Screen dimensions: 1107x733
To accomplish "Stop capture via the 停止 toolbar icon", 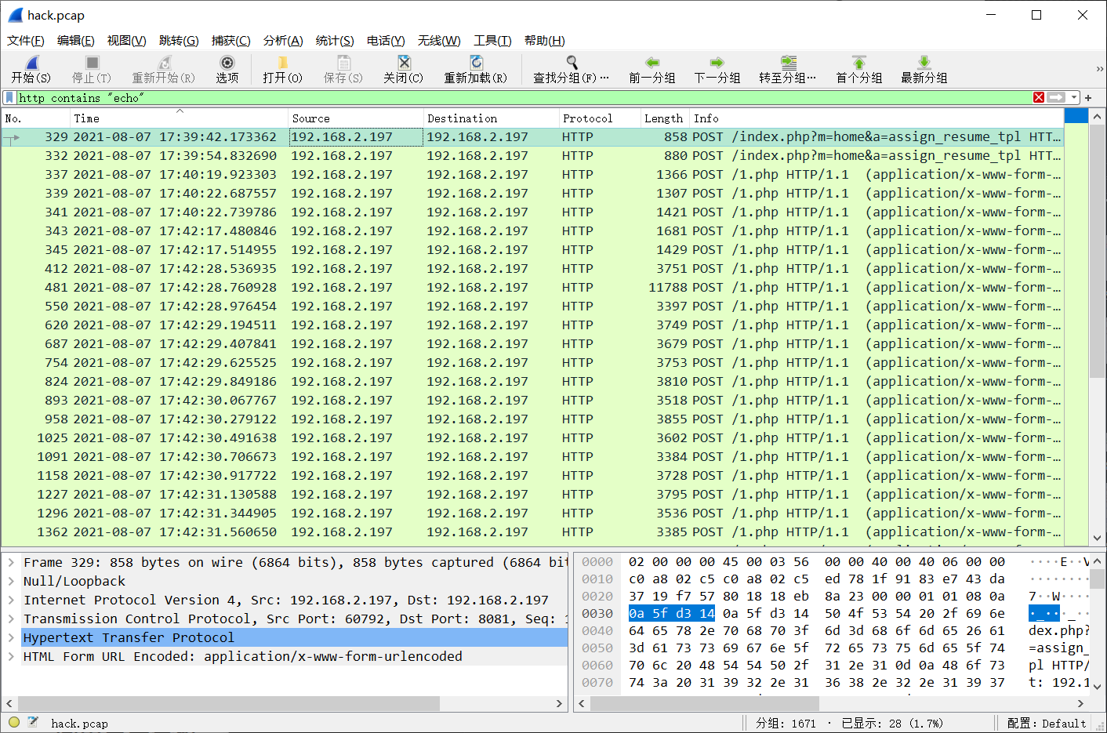I will click(92, 63).
